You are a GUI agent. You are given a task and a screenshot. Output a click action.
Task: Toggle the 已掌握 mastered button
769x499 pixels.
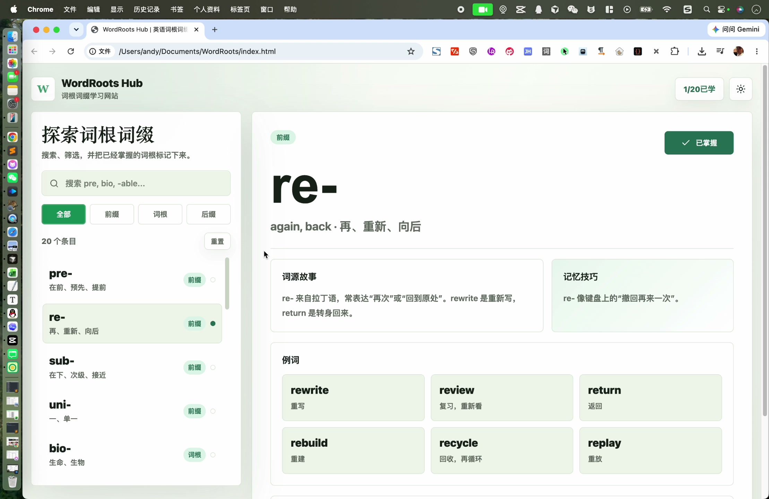(x=699, y=143)
